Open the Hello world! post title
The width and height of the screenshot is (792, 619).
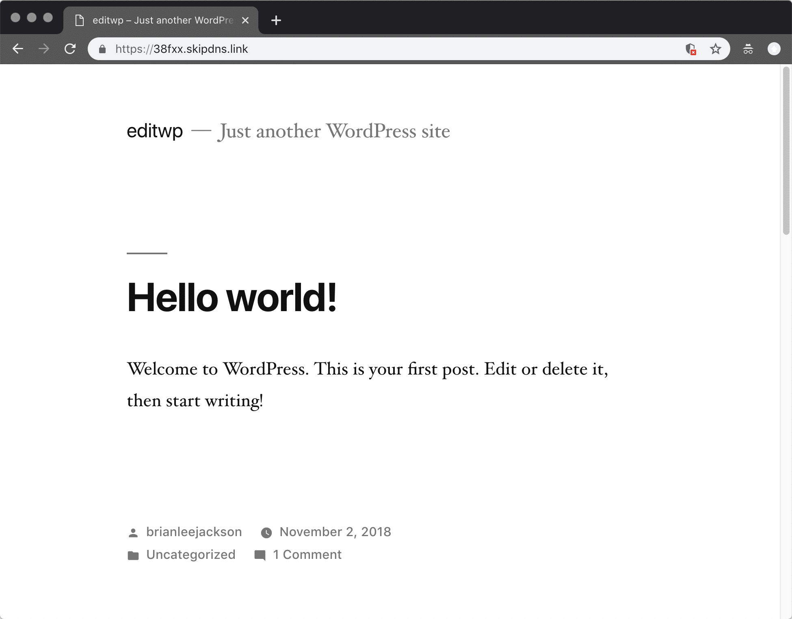pyautogui.click(x=232, y=297)
